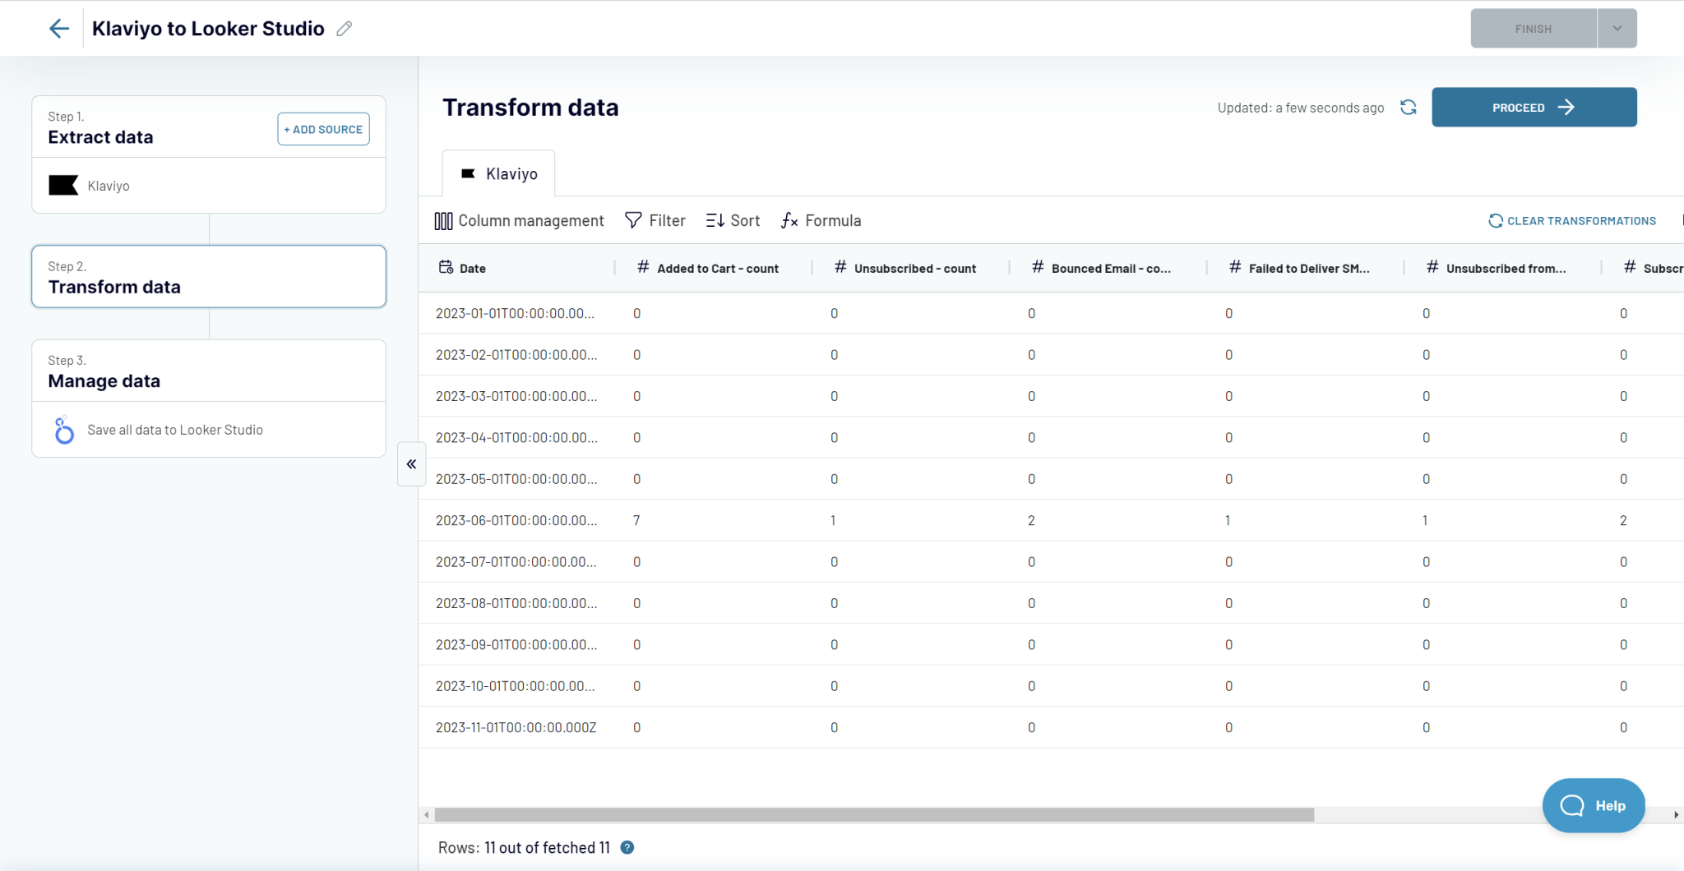
Task: Click Clear Transformations
Action: coord(1571,220)
